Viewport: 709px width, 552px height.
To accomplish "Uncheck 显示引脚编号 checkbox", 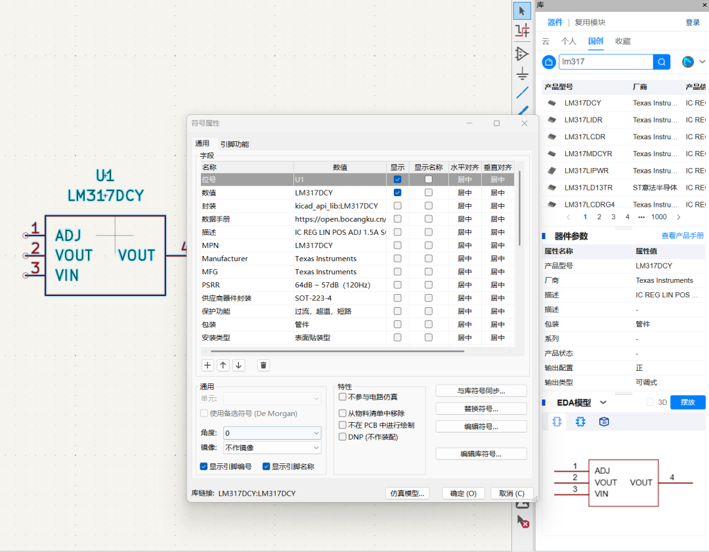I will click(204, 467).
